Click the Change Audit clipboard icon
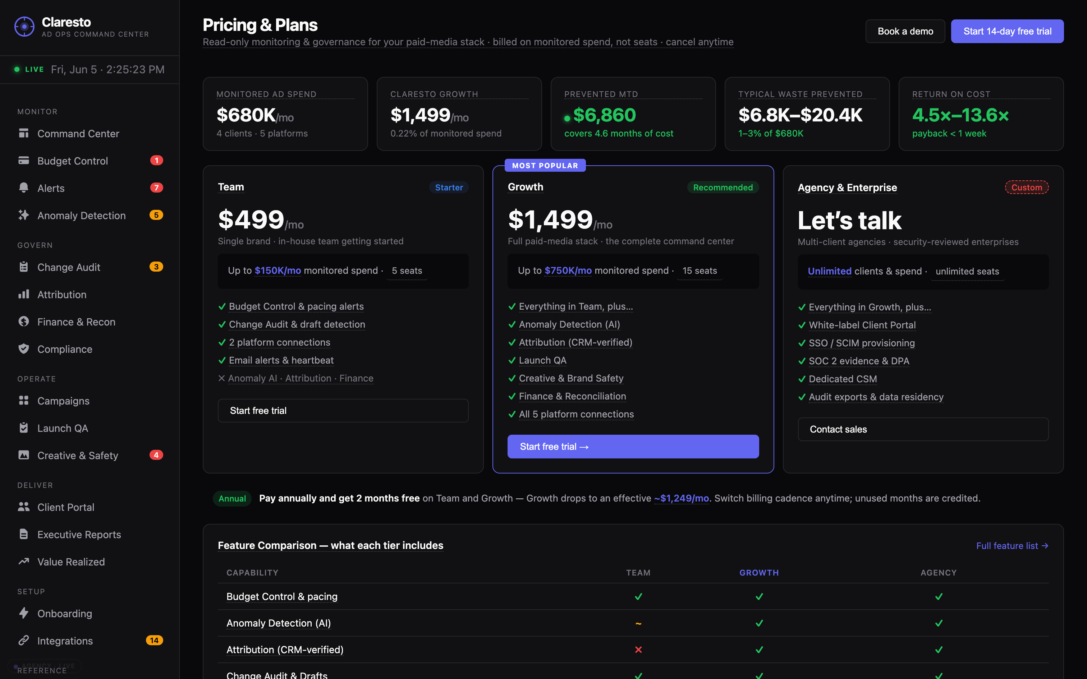This screenshot has height=679, width=1087. 24,267
